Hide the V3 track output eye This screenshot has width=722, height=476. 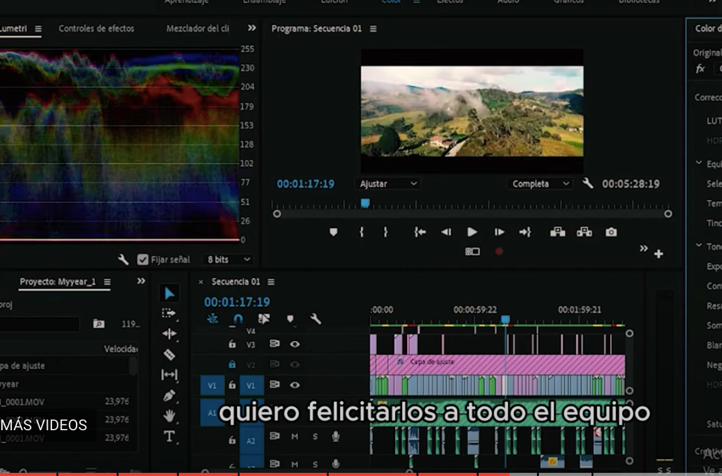point(295,344)
